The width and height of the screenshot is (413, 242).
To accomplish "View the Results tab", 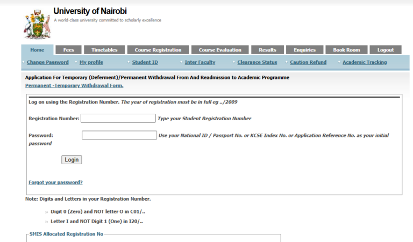I will [267, 50].
